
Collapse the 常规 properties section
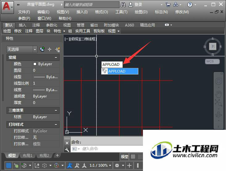pyautogui.click(x=56, y=58)
